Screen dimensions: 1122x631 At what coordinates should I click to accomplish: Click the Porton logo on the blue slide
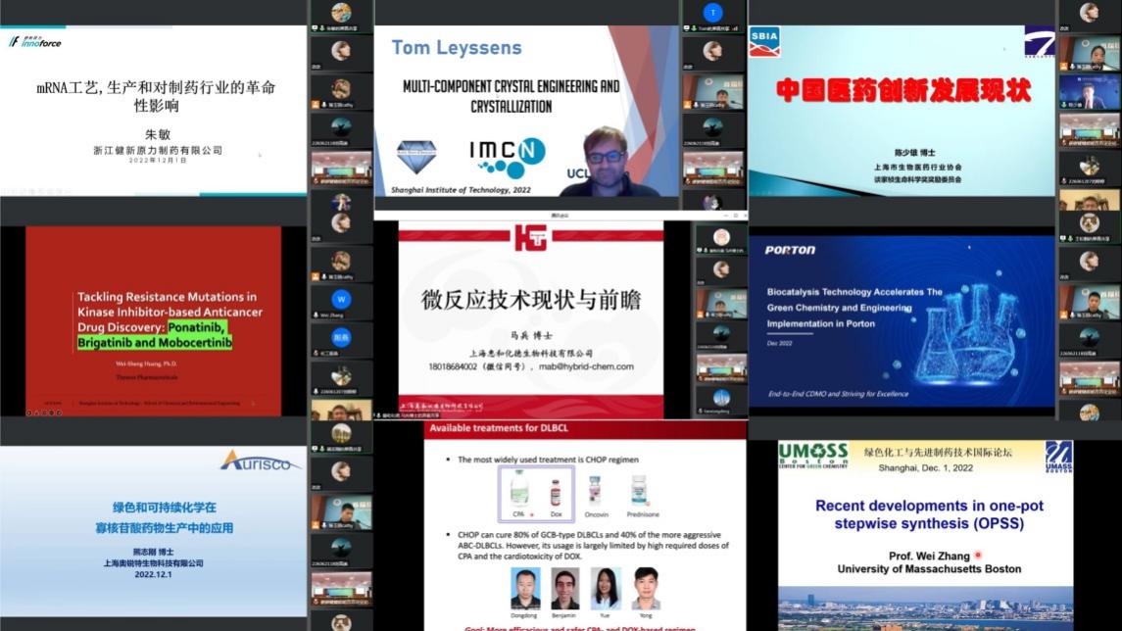[x=790, y=250]
